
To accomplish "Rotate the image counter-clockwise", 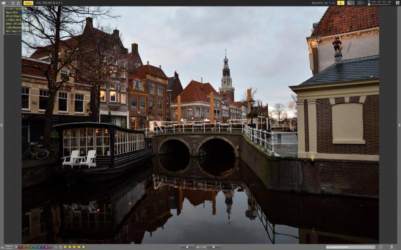I will coord(13,3).
